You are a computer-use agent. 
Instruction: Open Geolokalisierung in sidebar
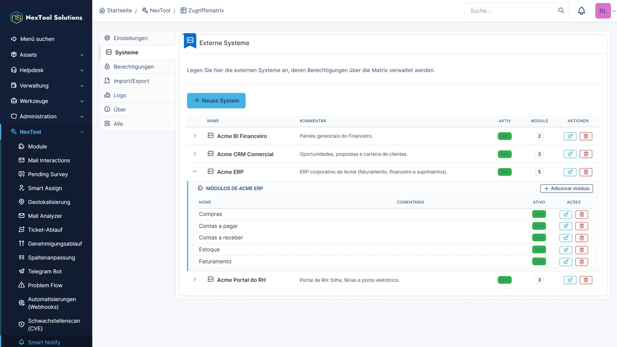click(x=46, y=202)
